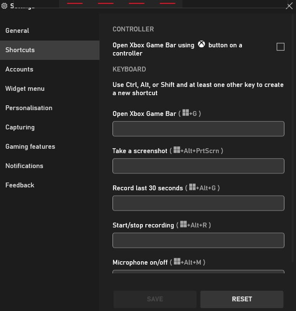The height and width of the screenshot is (311, 296).
Task: Click the Open Xbox Game Bar shortcut field
Action: 198,129
